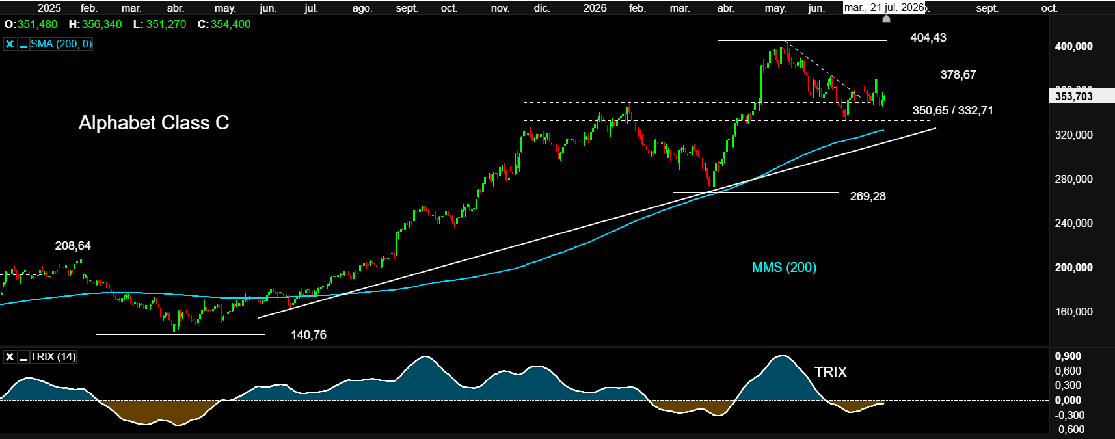1115x439 pixels.
Task: Click the open value O: 351,480
Action: (x=31, y=24)
